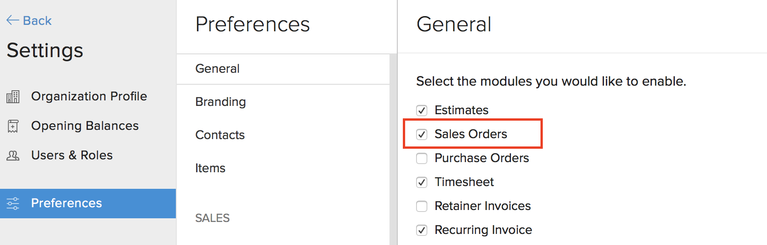Open the General preferences tab

coord(217,69)
